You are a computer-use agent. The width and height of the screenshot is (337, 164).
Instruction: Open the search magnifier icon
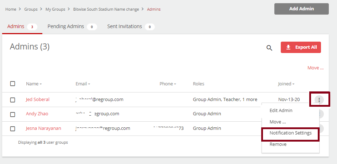coord(269,48)
